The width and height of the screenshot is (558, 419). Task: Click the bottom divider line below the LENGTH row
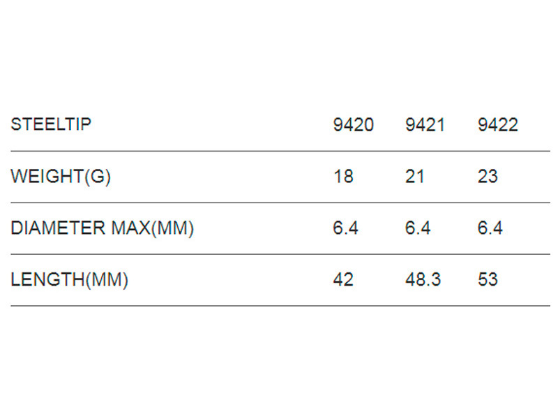(280, 306)
